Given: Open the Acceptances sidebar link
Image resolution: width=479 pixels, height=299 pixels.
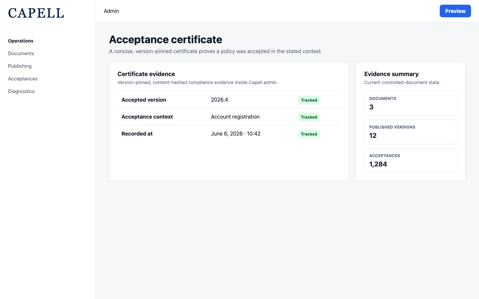Looking at the screenshot, I should [23, 79].
